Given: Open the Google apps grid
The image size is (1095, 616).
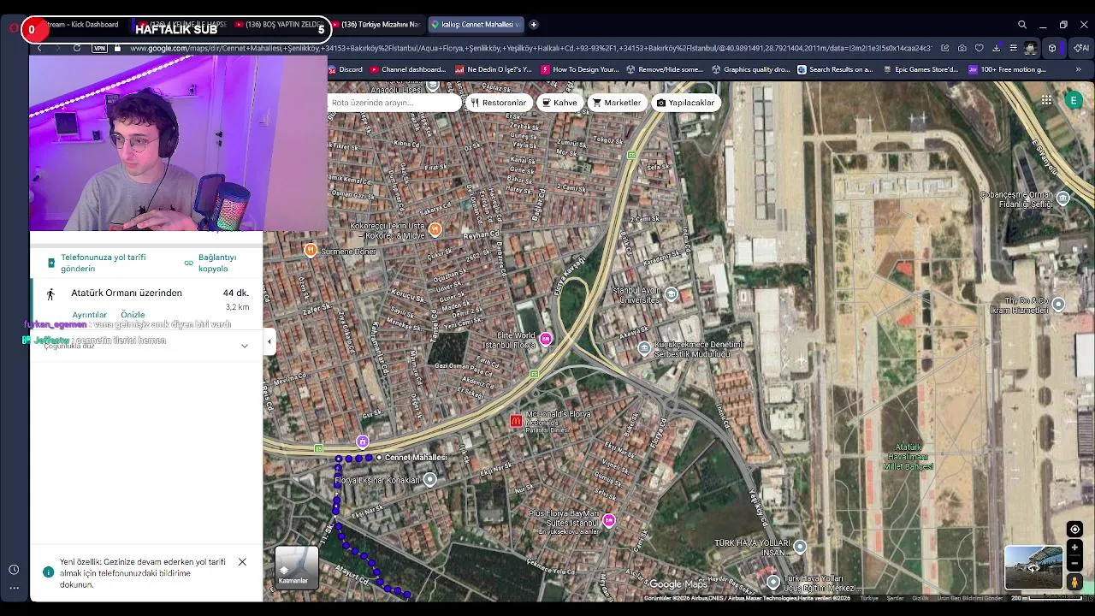Looking at the screenshot, I should click(x=1046, y=100).
